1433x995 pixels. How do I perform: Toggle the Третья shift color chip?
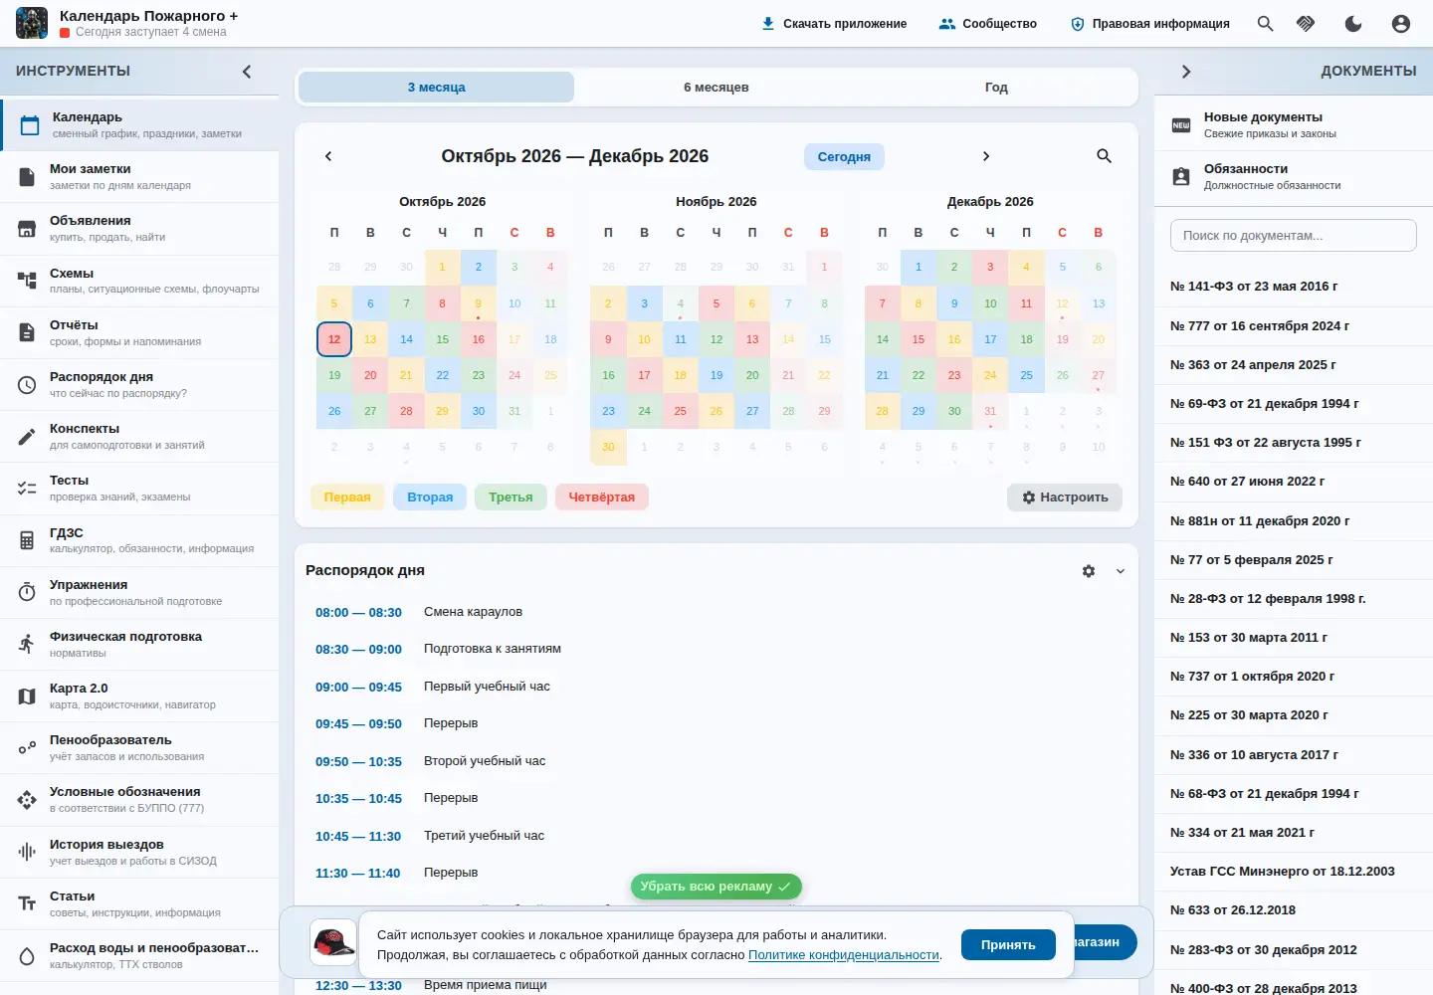(511, 497)
